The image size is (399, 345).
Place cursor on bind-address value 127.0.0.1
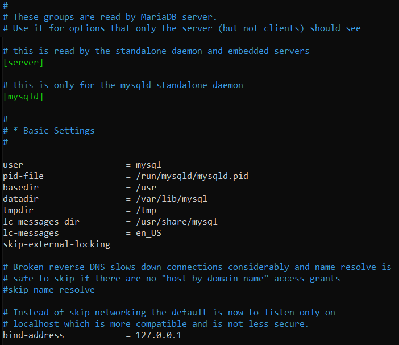(x=158, y=335)
